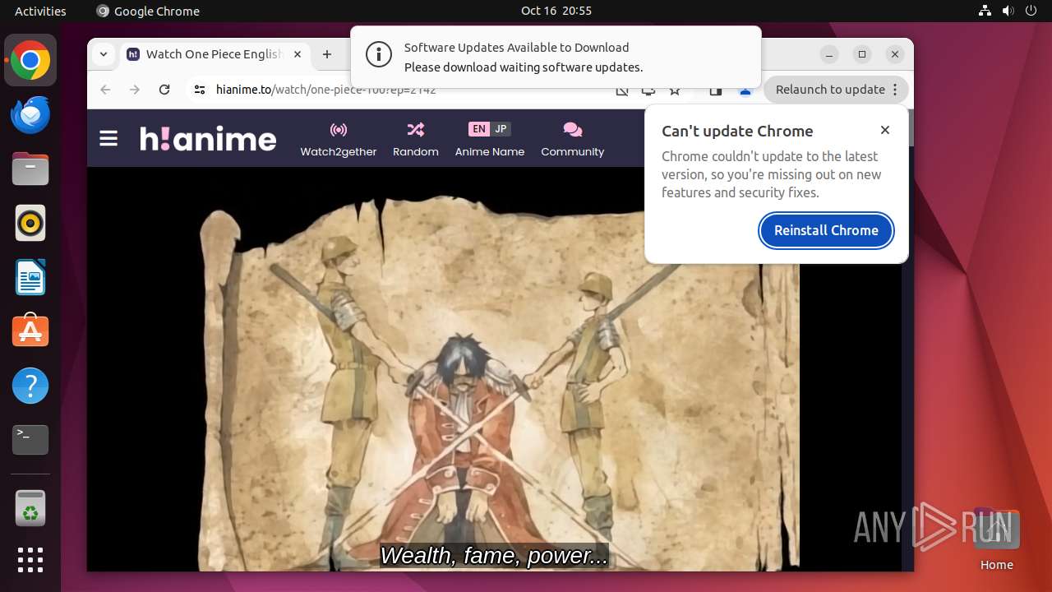Open the Chrome three-dot menu
The height and width of the screenshot is (592, 1052).
[896, 90]
